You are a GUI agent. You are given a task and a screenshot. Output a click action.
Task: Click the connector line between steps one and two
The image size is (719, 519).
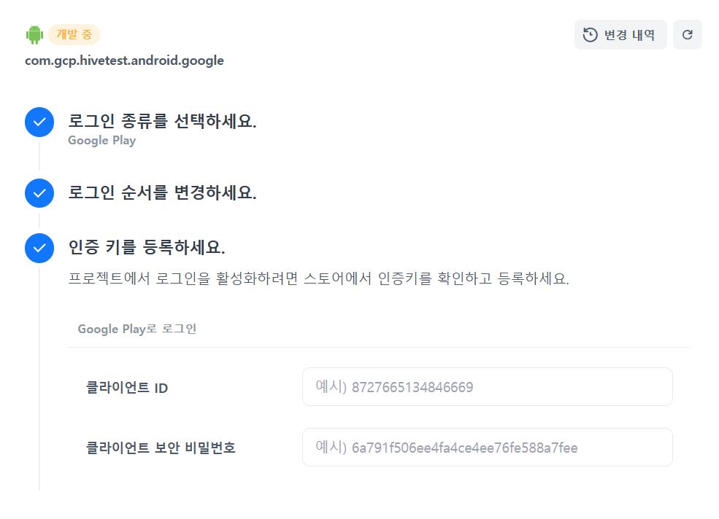tap(39, 156)
